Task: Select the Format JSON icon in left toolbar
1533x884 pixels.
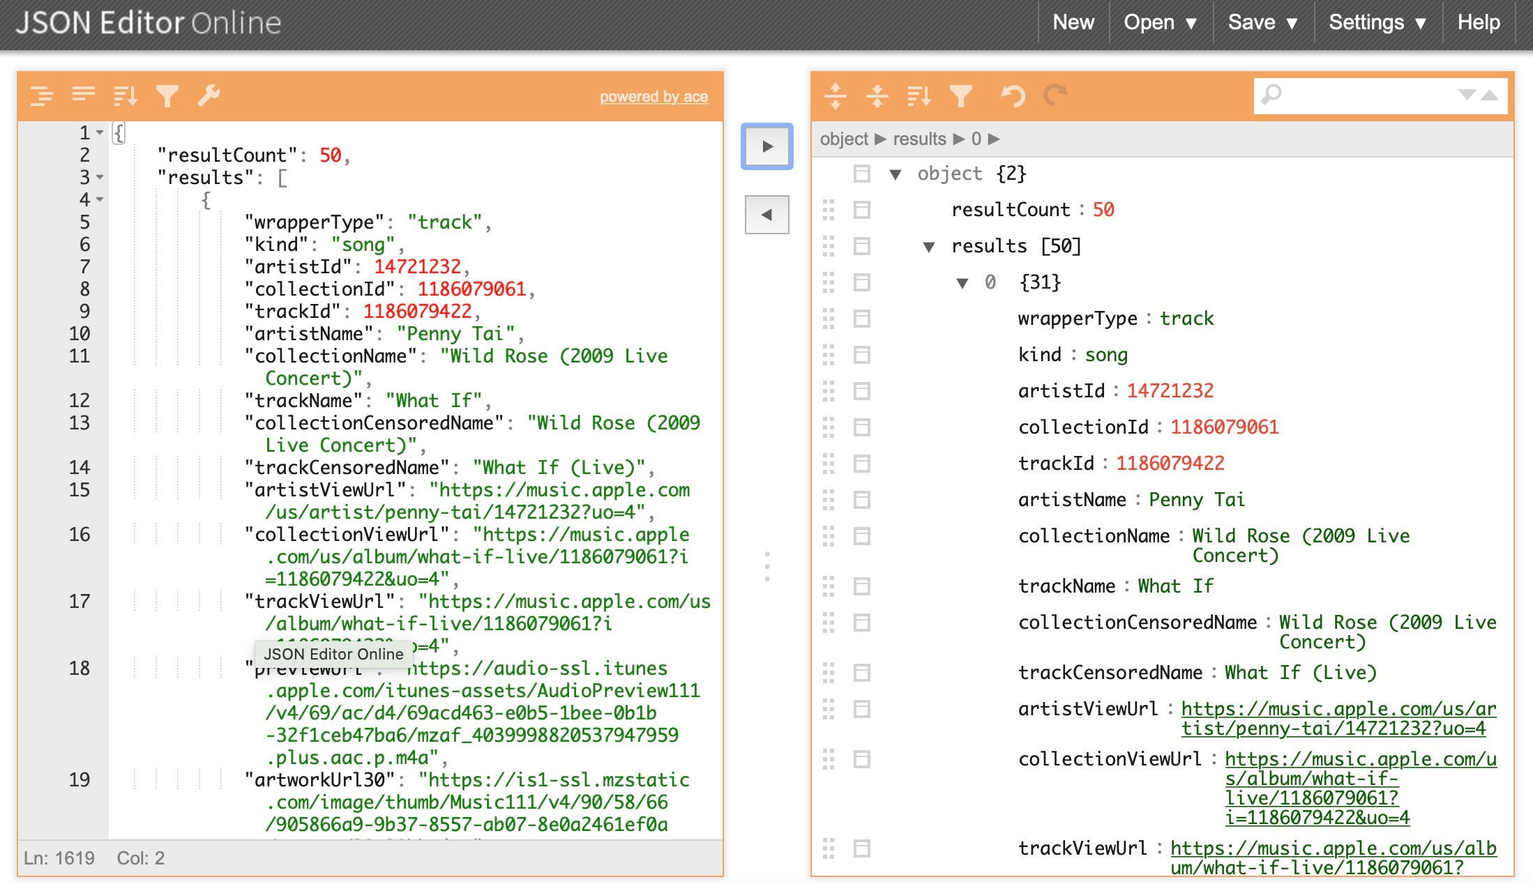Action: coord(42,96)
